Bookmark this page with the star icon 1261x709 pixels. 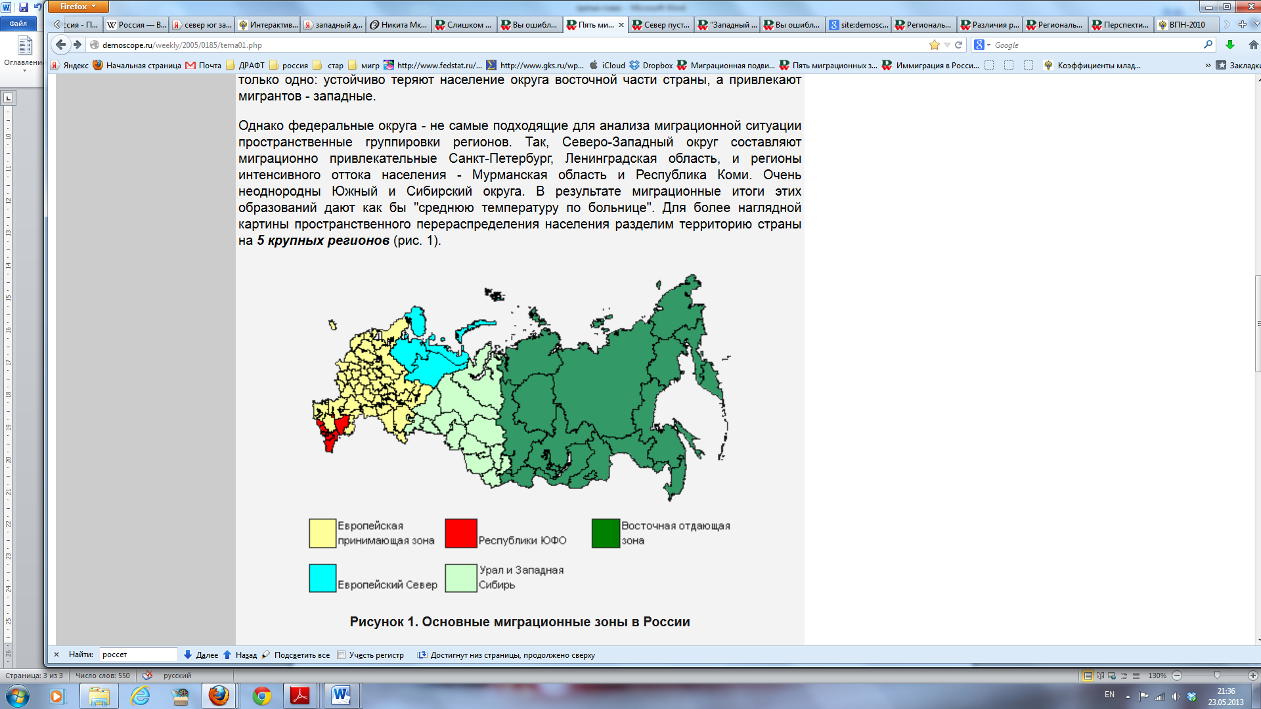pyautogui.click(x=935, y=45)
